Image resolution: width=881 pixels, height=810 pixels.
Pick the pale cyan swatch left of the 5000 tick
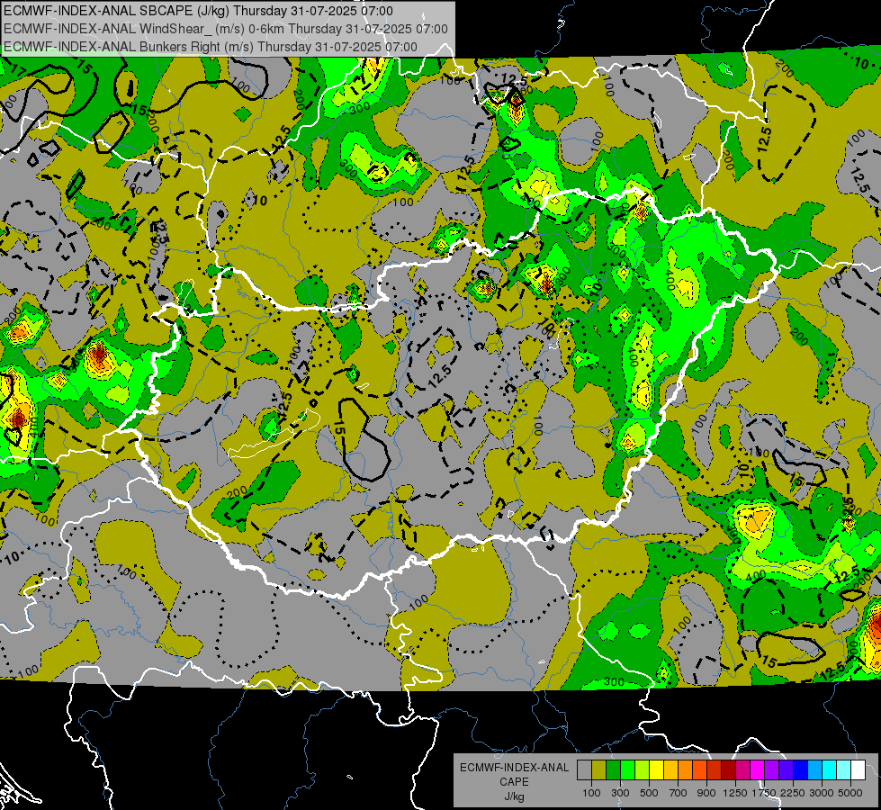click(844, 769)
